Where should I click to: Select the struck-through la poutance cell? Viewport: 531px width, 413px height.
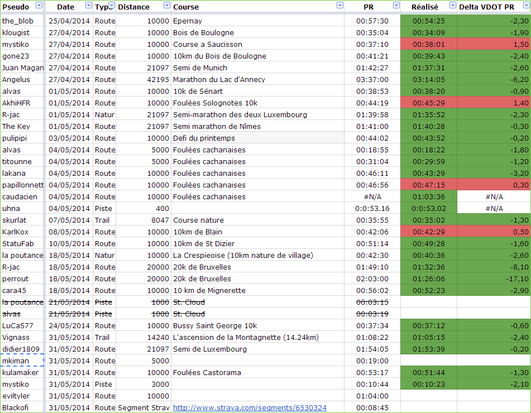22,302
